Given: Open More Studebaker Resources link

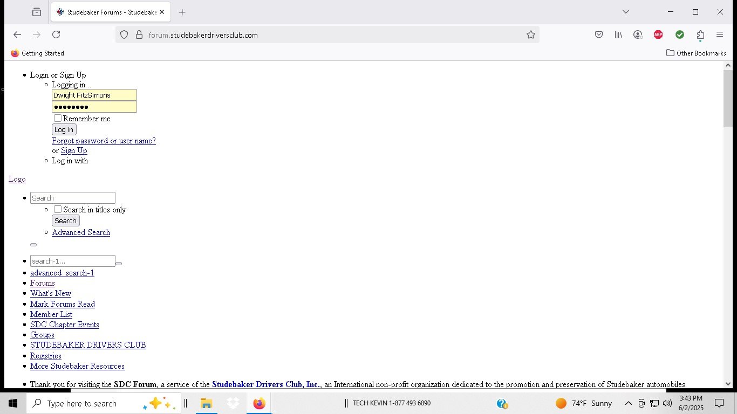Looking at the screenshot, I should (77, 366).
